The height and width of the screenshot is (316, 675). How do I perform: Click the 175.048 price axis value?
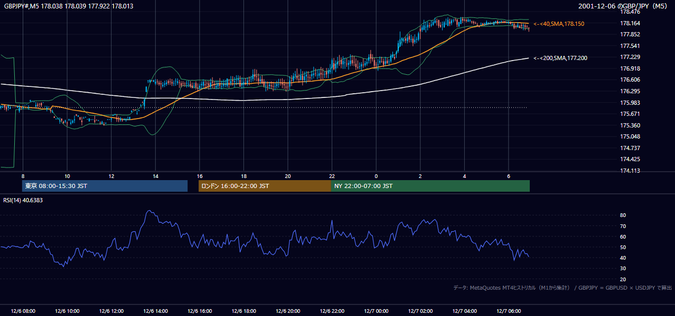pyautogui.click(x=631, y=137)
